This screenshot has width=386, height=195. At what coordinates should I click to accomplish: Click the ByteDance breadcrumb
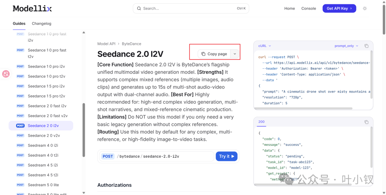[132, 44]
